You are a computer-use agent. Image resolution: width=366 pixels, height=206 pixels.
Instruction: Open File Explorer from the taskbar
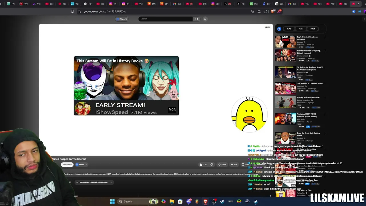(x=172, y=201)
